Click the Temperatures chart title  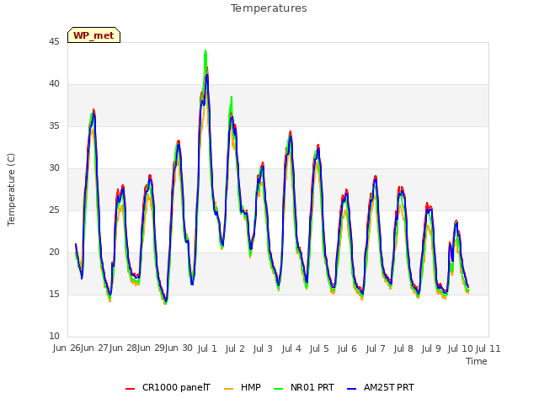(x=269, y=8)
